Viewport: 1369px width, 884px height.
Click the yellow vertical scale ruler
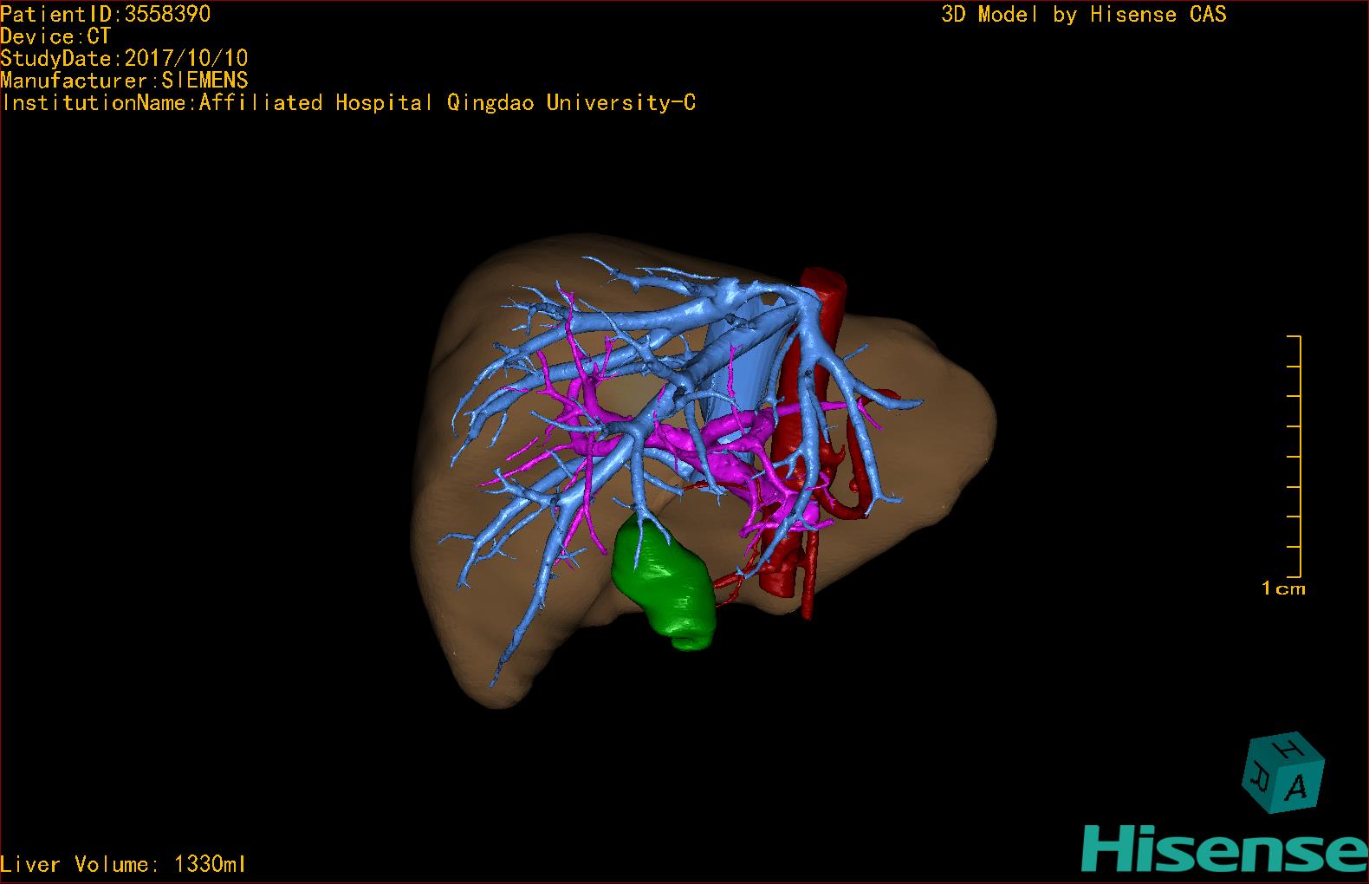pyautogui.click(x=1294, y=456)
